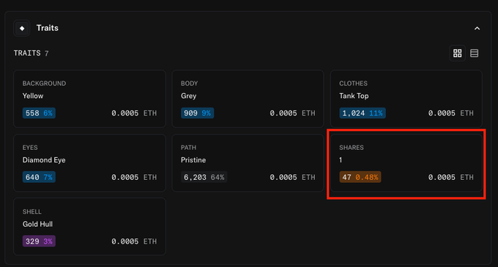Click the 640 7% rarity badge
The height and width of the screenshot is (267, 498).
pos(39,177)
